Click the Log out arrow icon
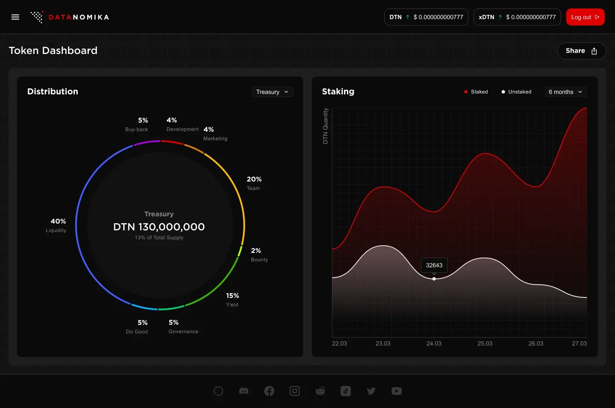 (597, 17)
